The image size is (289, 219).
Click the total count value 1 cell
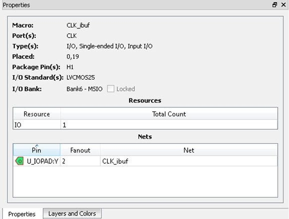point(169,125)
